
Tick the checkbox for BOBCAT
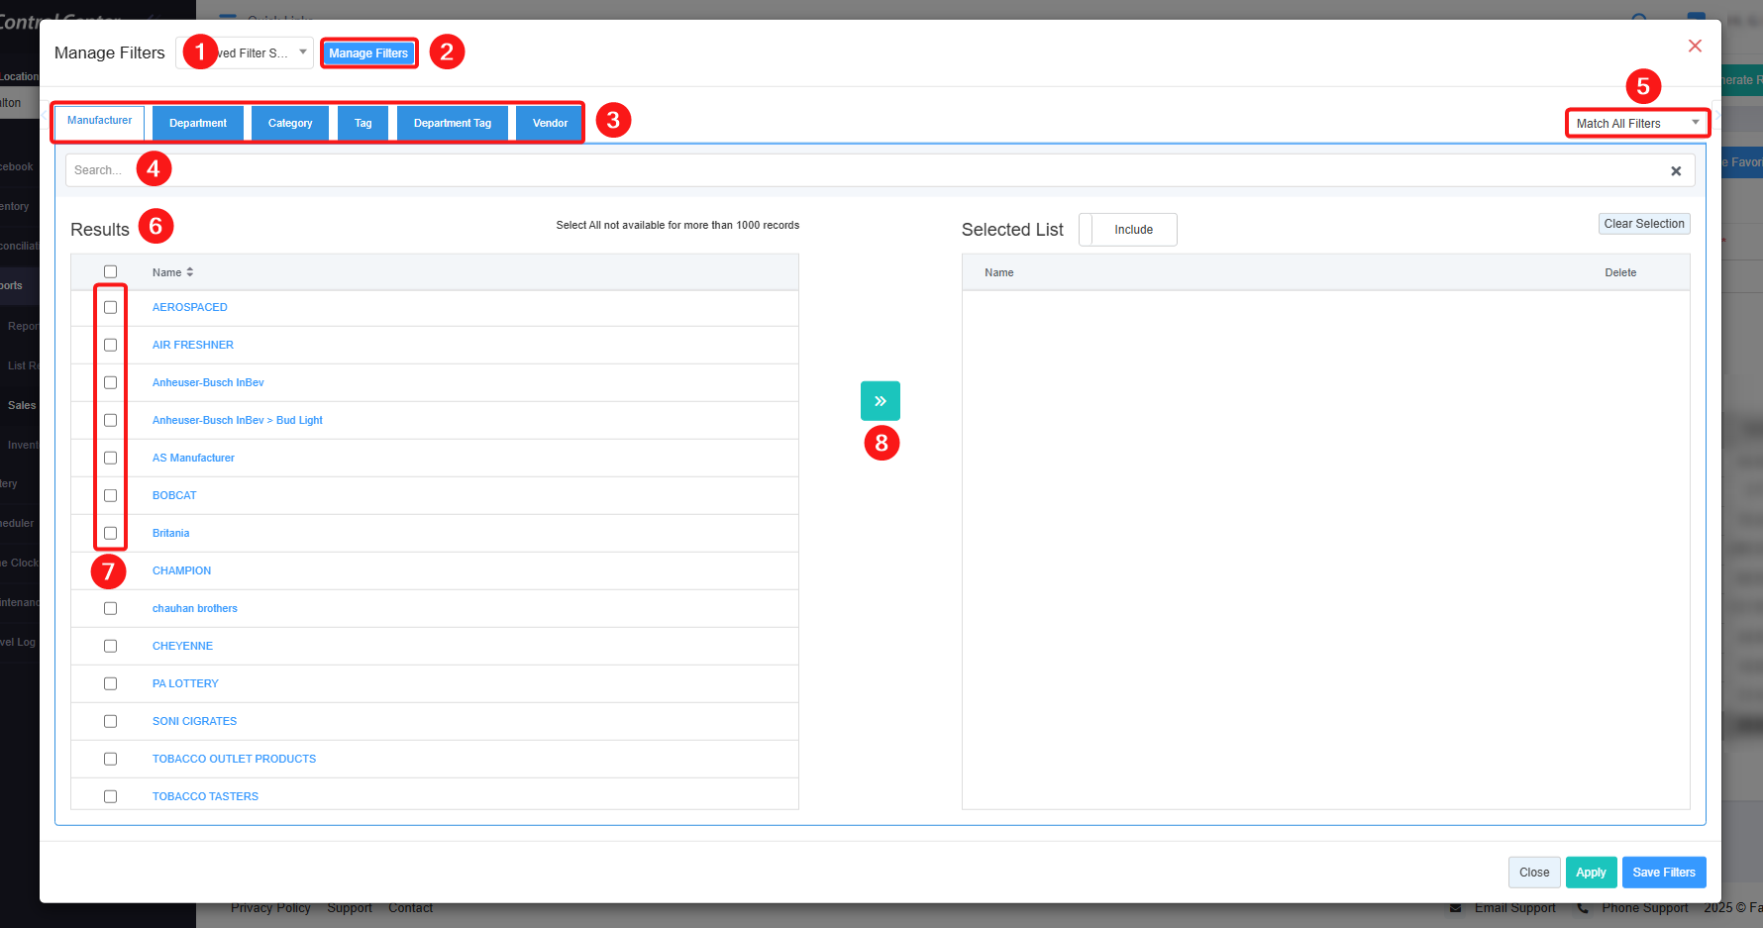[111, 496]
